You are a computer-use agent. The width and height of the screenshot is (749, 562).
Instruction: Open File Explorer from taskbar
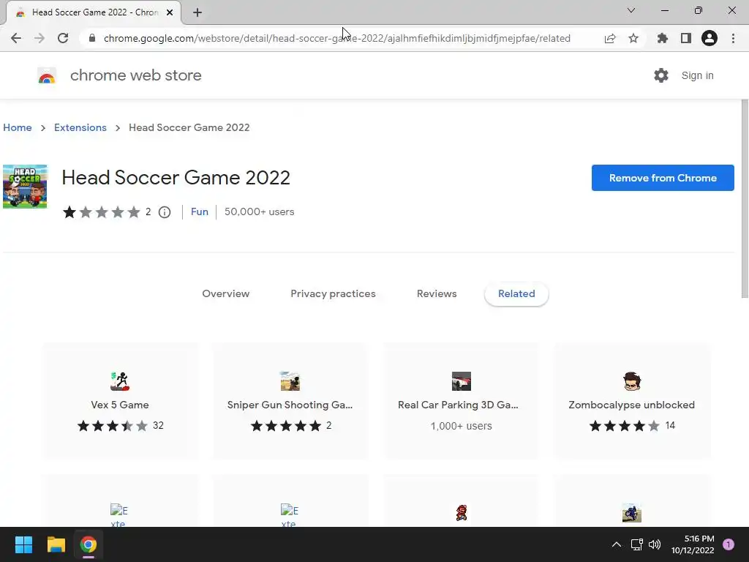[56, 544]
